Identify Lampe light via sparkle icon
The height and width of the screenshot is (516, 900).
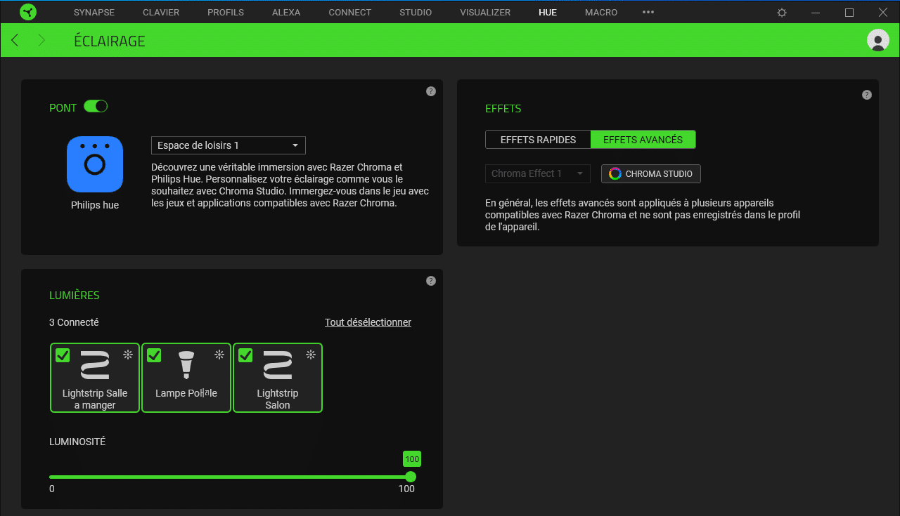tap(219, 355)
